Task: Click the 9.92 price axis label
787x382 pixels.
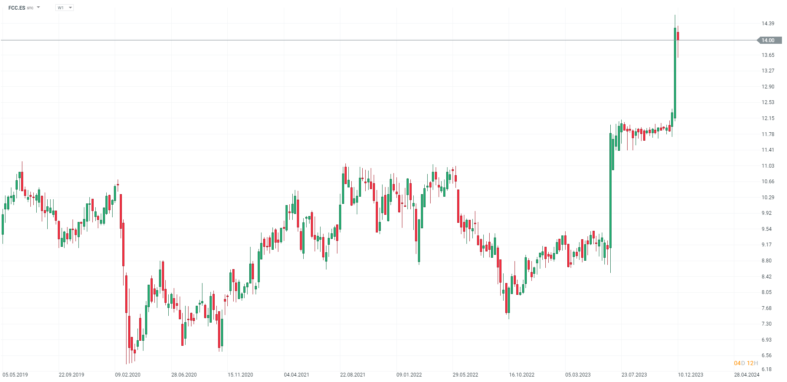Action: tap(766, 213)
